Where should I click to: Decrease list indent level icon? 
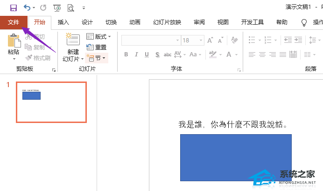288,40
